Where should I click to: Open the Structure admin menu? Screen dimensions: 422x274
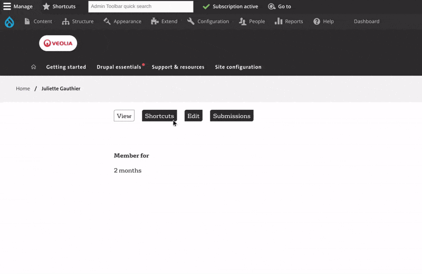pos(78,22)
